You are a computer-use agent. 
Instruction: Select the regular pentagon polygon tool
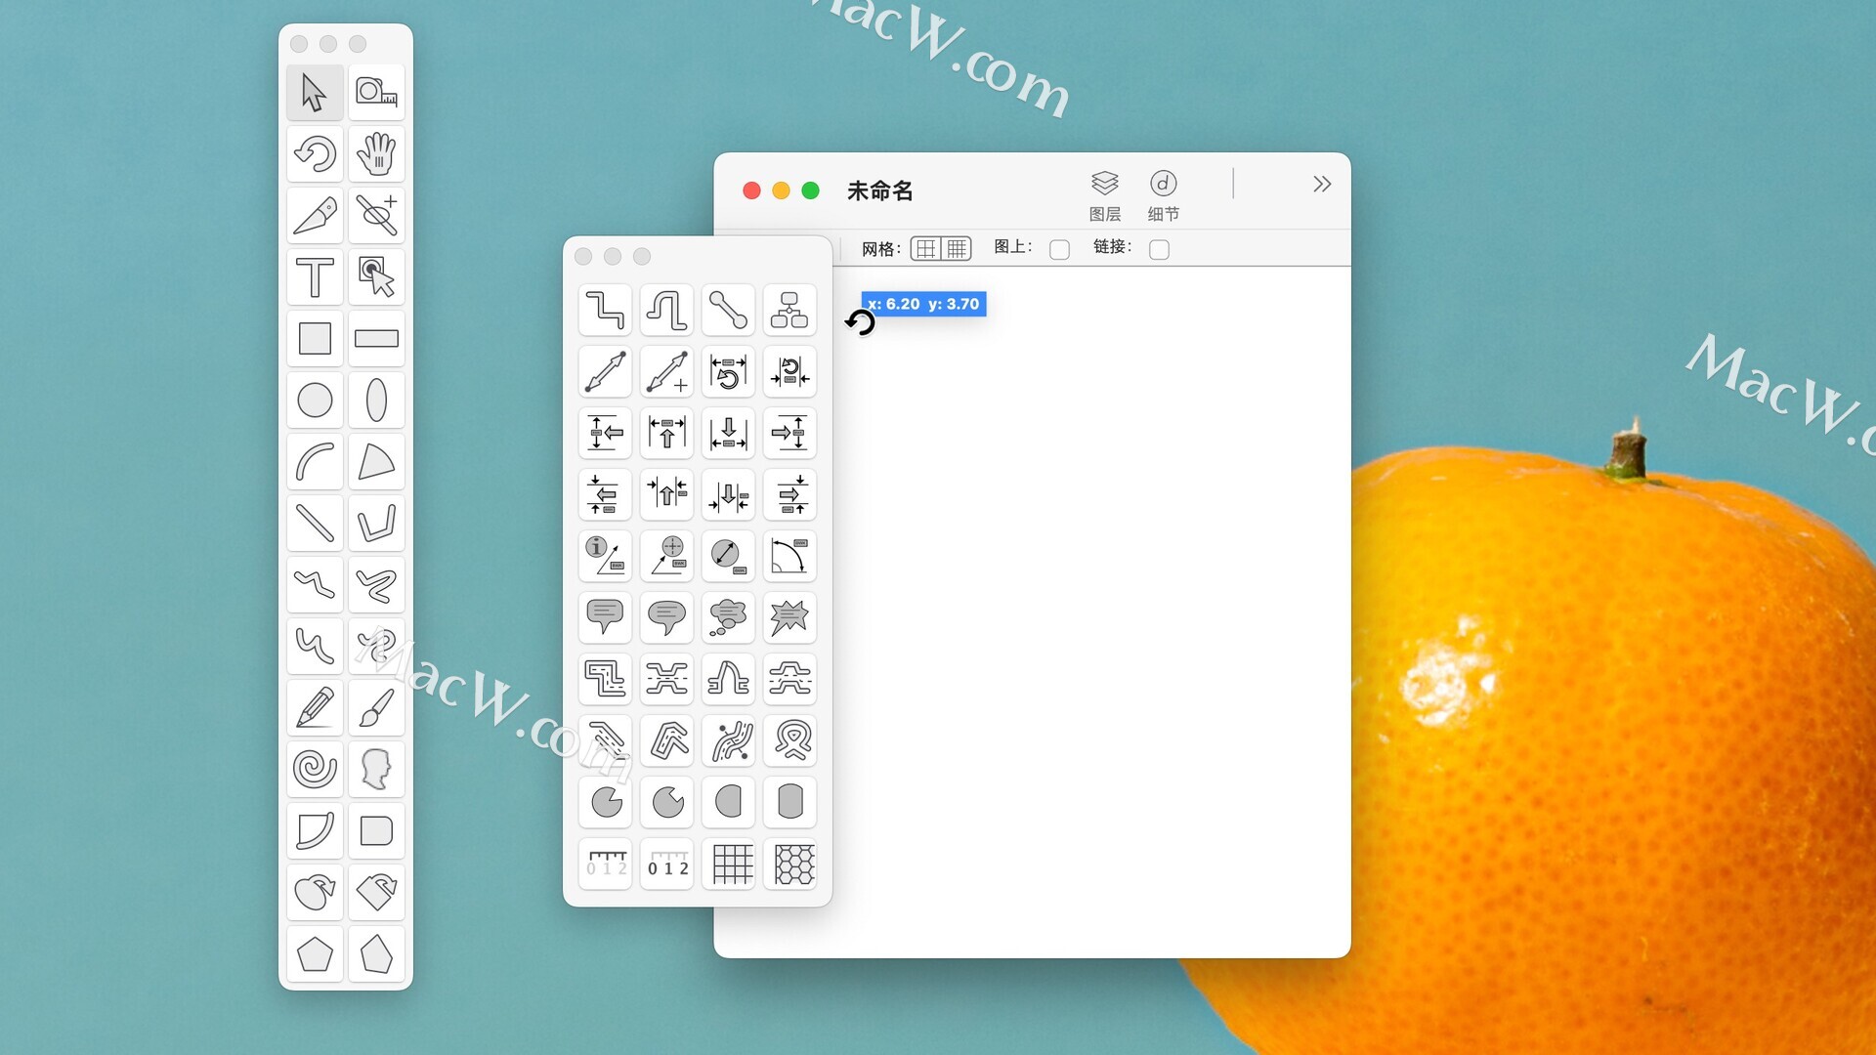click(x=315, y=954)
